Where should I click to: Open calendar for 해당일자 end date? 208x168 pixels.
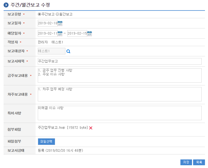click(x=89, y=33)
